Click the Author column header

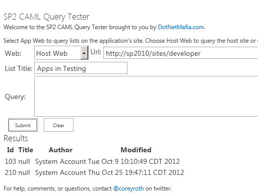click(60, 150)
